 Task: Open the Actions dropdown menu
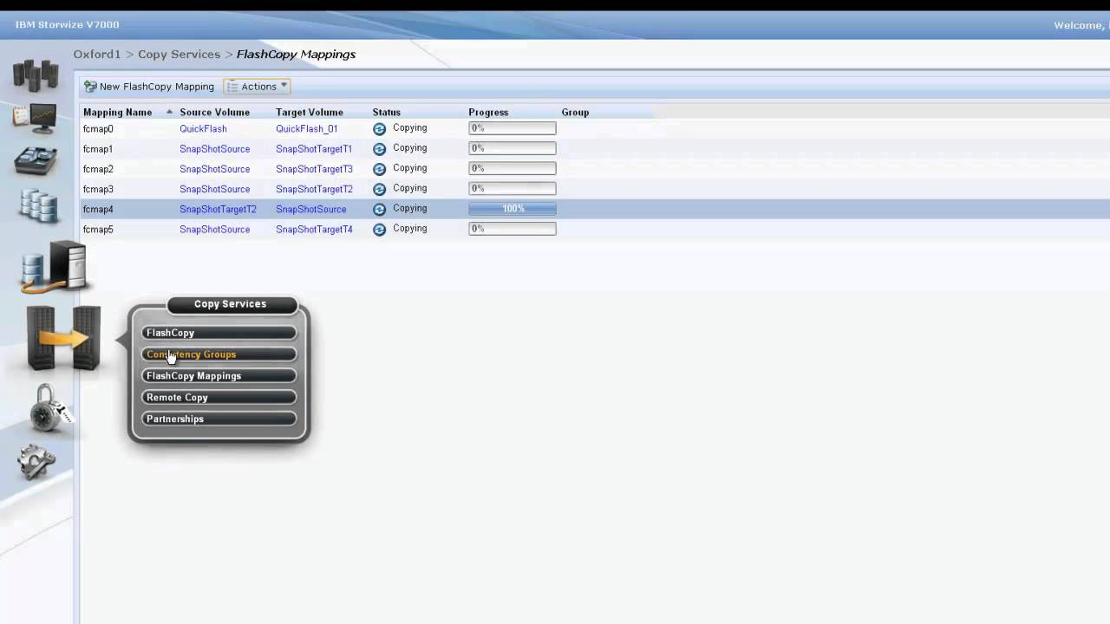(x=257, y=87)
